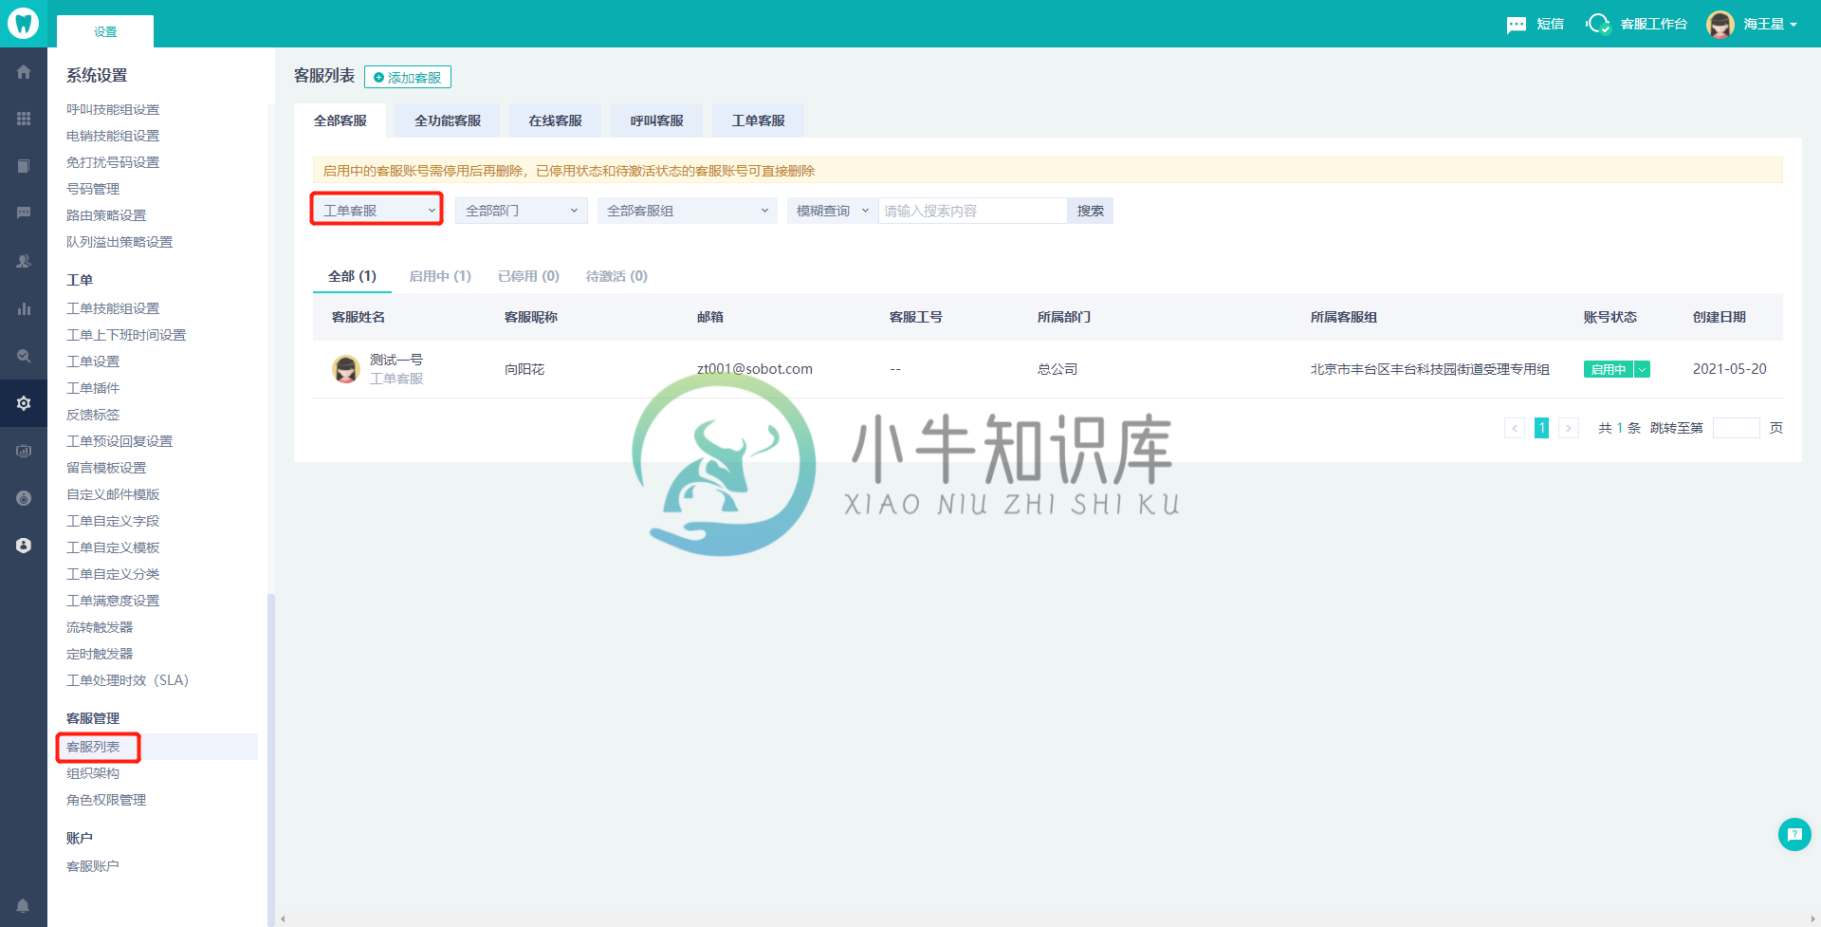
Task: Switch to the 呼叫客服 tab
Action: tap(656, 121)
